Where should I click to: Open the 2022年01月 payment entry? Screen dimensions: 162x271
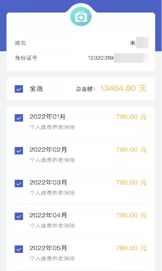[81, 122]
